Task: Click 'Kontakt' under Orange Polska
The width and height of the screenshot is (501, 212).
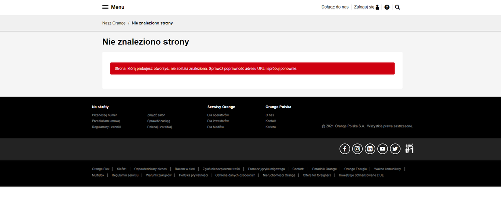Action: click(x=271, y=121)
